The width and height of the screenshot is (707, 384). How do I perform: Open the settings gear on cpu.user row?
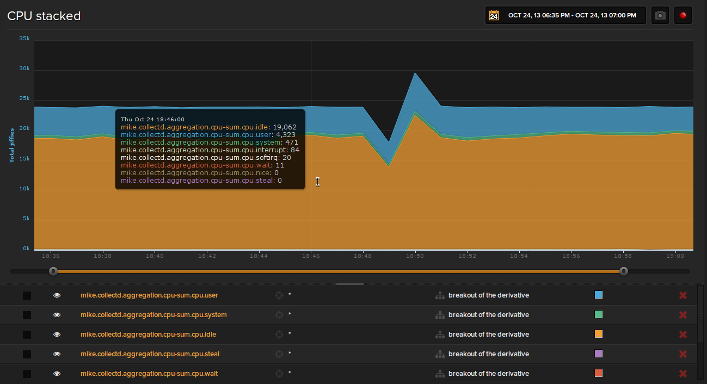tap(279, 295)
